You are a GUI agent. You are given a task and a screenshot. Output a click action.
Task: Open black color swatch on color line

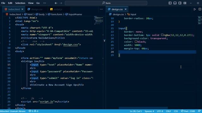(x=136, y=41)
